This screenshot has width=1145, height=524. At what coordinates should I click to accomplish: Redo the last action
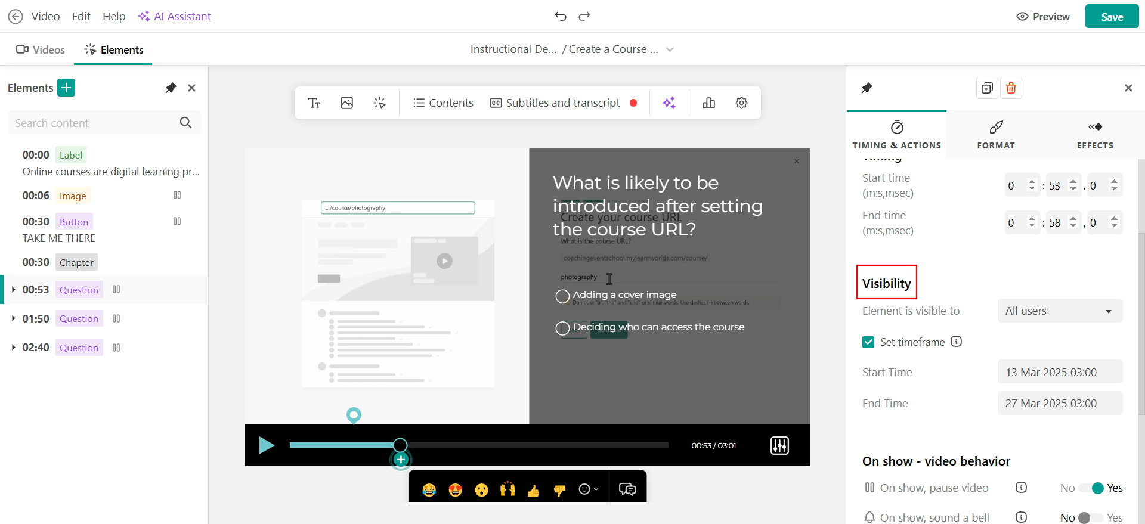click(x=584, y=16)
